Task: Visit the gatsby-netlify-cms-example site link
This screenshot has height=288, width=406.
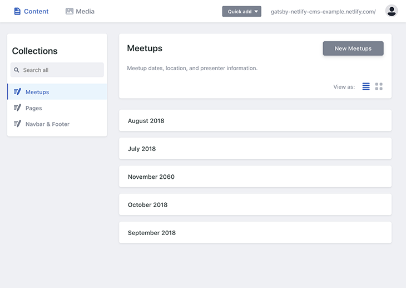Action: pos(323,12)
